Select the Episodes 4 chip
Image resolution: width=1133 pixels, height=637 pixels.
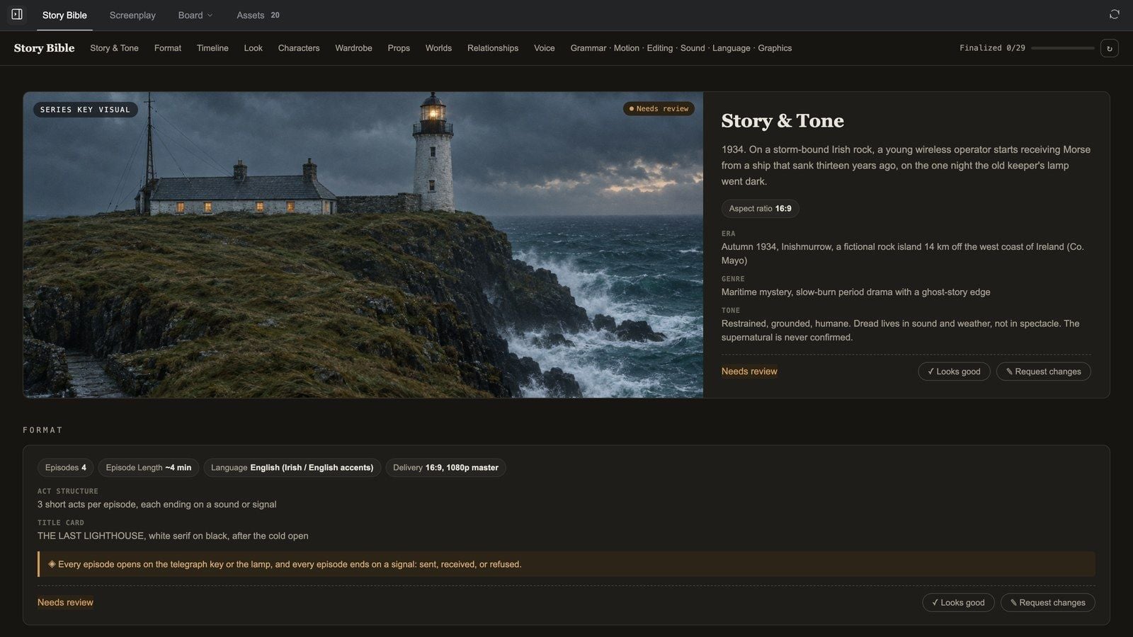pyautogui.click(x=65, y=468)
